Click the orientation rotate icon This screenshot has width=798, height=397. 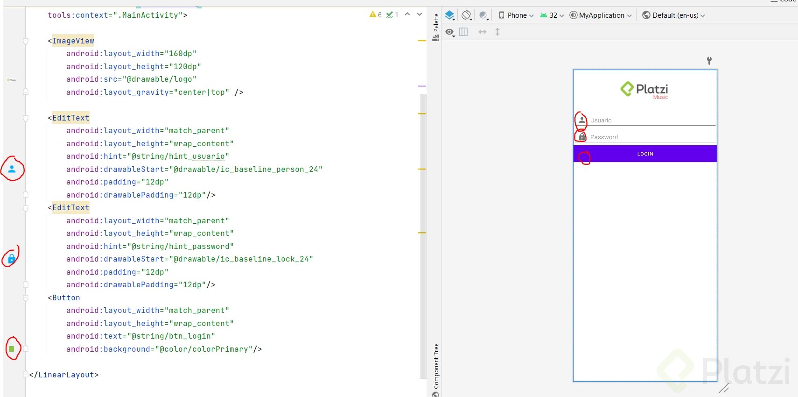pos(466,15)
